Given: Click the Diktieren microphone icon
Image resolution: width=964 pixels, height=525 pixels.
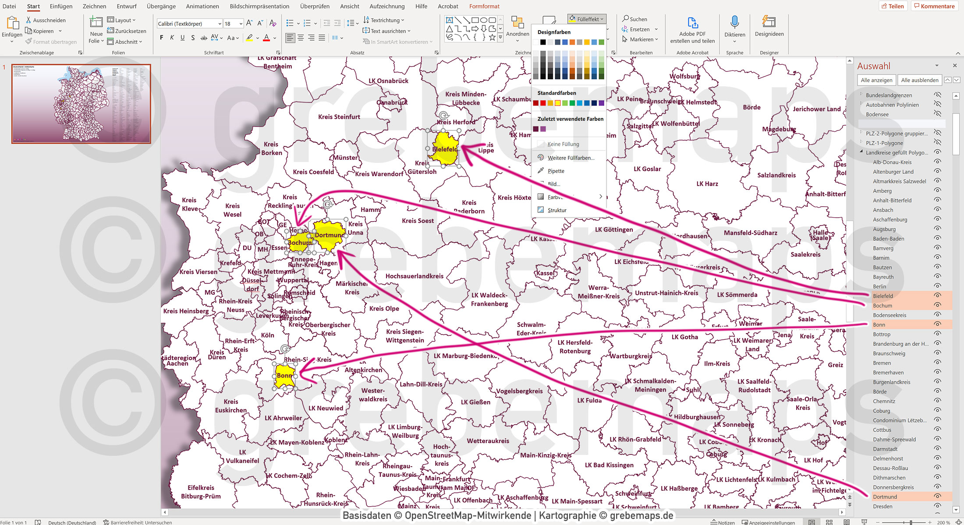Looking at the screenshot, I should tap(735, 22).
